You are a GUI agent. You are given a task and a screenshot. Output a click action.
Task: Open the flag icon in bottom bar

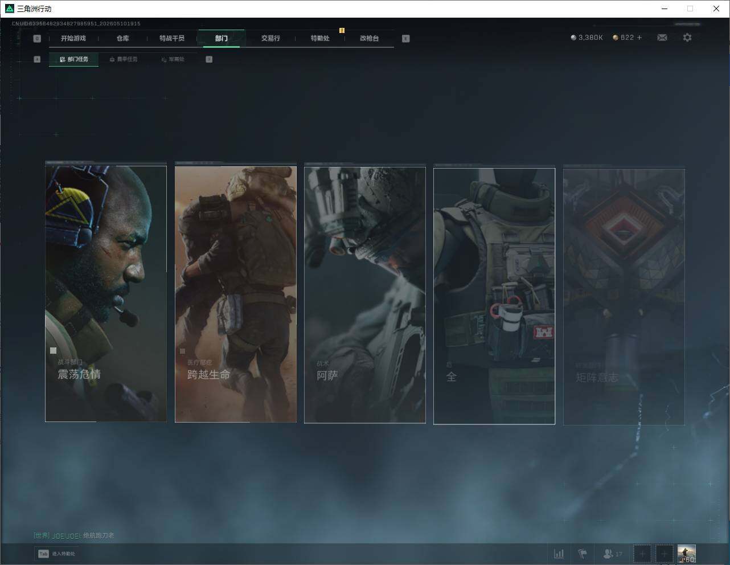click(x=583, y=554)
